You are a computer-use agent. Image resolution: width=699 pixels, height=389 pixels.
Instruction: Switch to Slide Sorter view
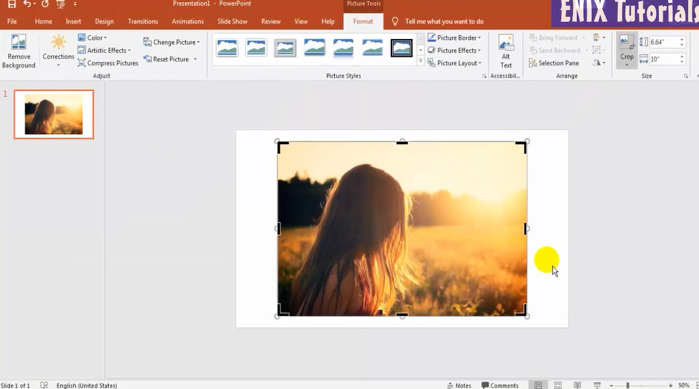[x=558, y=385]
